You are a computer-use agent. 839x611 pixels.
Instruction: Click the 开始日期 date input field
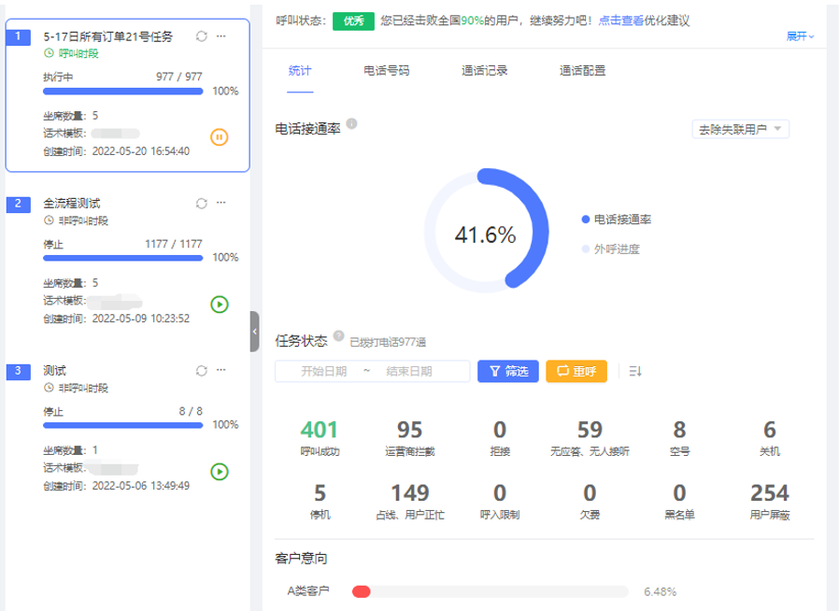point(323,372)
